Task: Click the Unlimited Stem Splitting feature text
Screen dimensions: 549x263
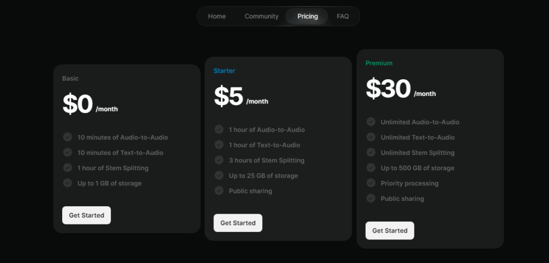Action: tap(417, 153)
